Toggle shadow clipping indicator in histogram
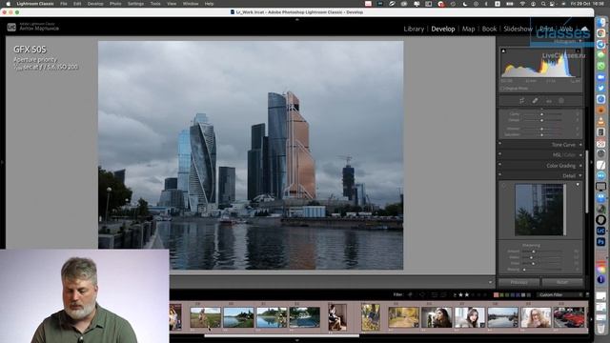This screenshot has width=610, height=343. coord(503,50)
